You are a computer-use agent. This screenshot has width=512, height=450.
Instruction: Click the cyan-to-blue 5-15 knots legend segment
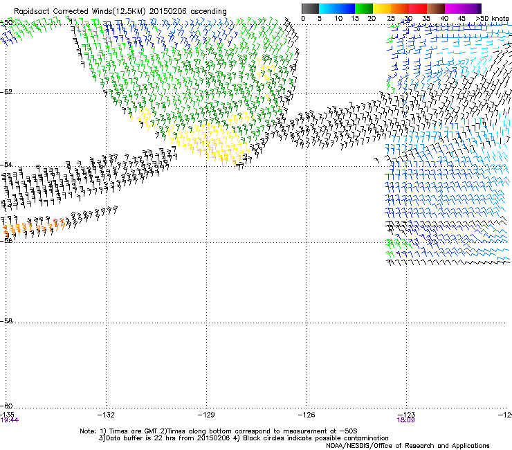[337, 8]
